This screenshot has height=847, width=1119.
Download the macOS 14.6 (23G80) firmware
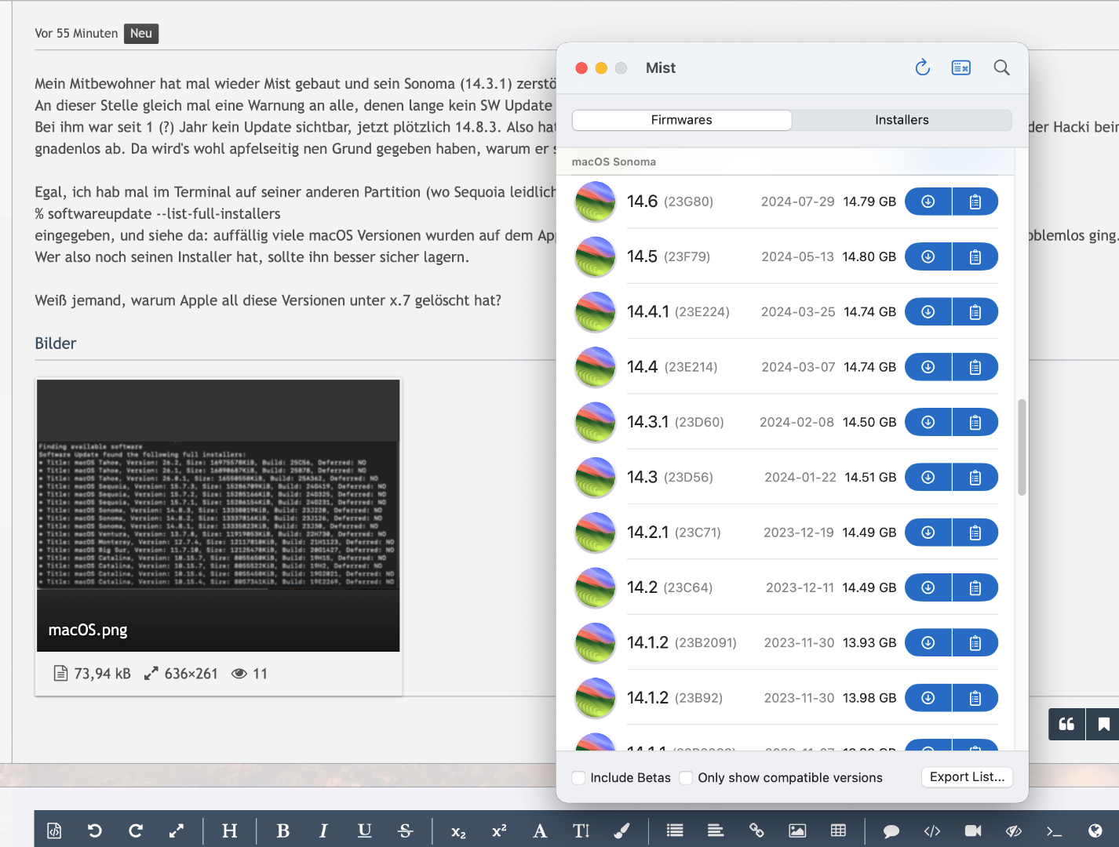(928, 202)
